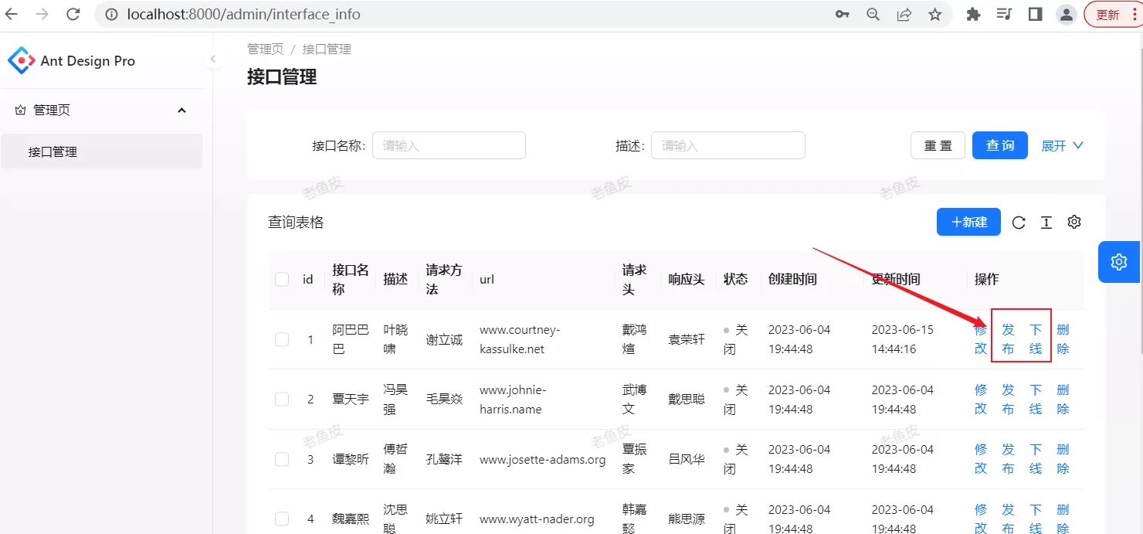Click the 查询表格 table title
Viewport: 1143px width, 534px height.
296,223
